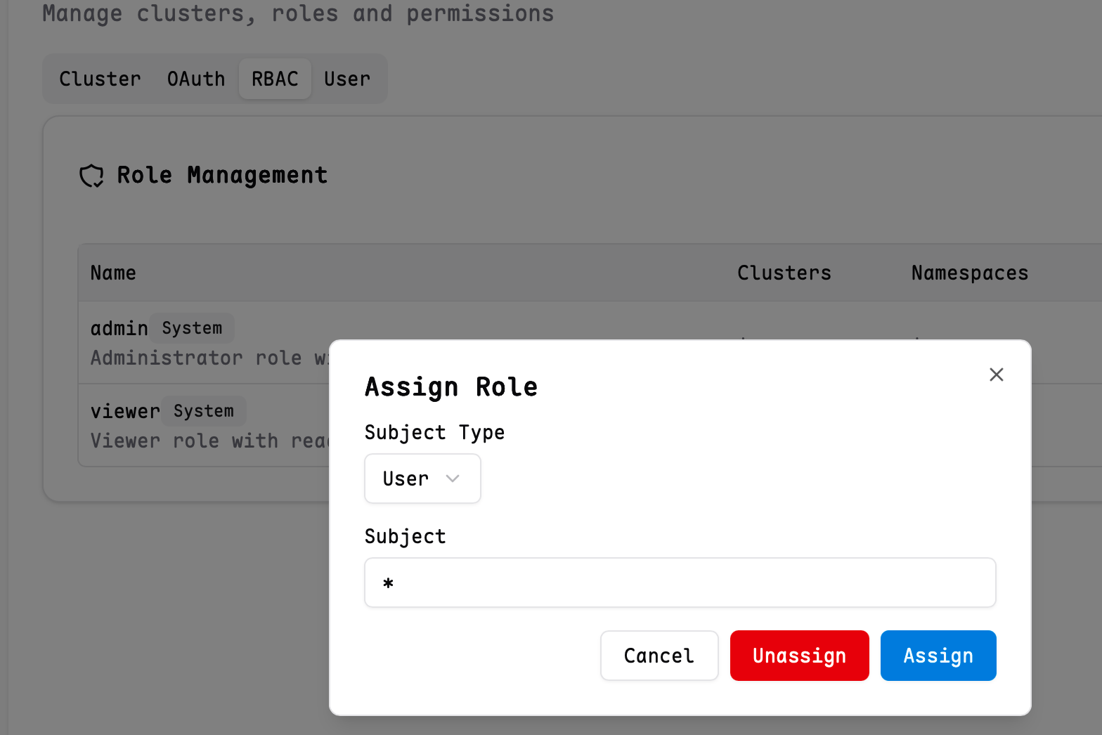Click the Viewer role description text
This screenshot has height=735, width=1102.
[208, 441]
